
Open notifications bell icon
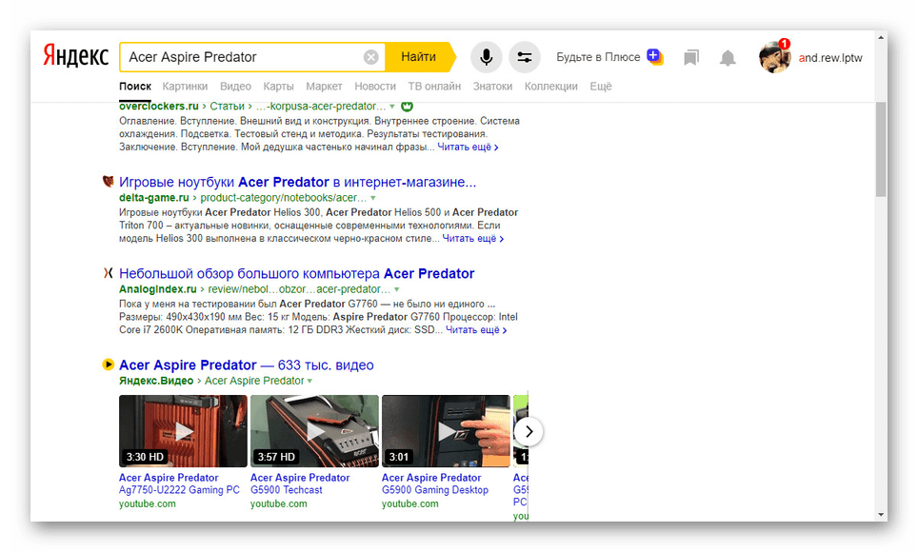click(x=728, y=58)
